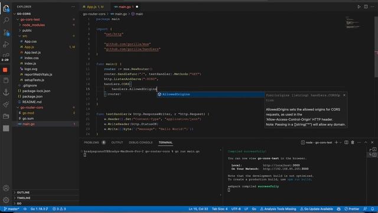Open master branch selector in status bar
The height and width of the screenshot is (213, 378).
(x=11, y=209)
